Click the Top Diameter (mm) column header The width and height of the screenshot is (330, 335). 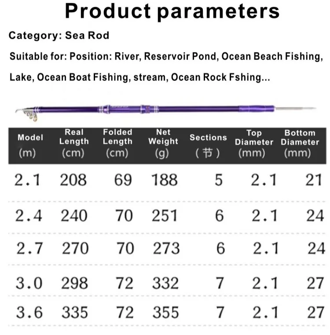254,144
